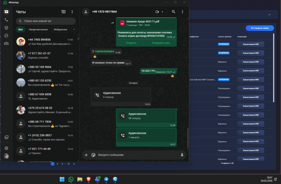Image resolution: width=281 pixels, height=184 pixels.
Task: Open Microsoft Teams from the taskbar
Action: point(97,179)
